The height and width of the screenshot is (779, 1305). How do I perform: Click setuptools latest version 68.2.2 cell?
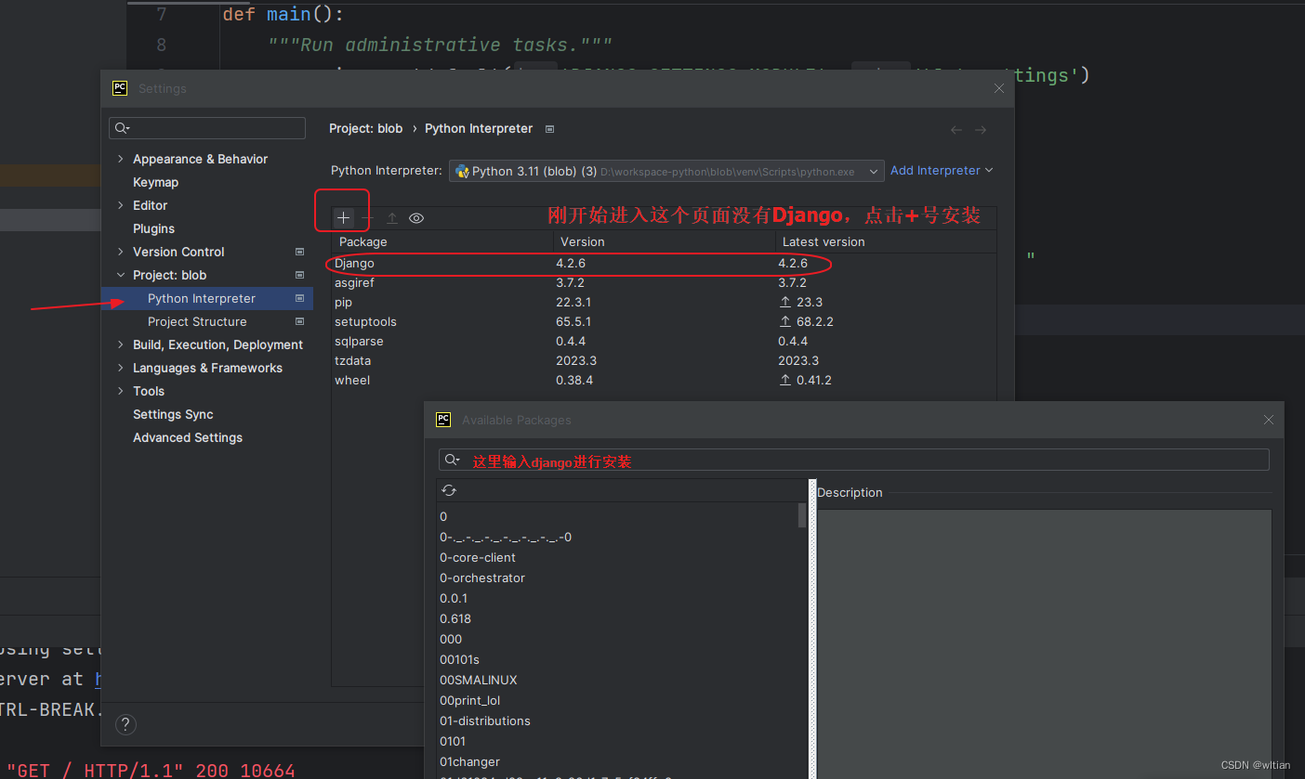click(806, 322)
